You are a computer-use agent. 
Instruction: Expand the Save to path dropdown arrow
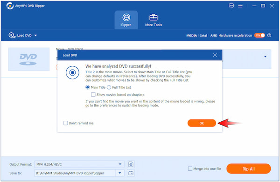pyautogui.click(x=120, y=173)
